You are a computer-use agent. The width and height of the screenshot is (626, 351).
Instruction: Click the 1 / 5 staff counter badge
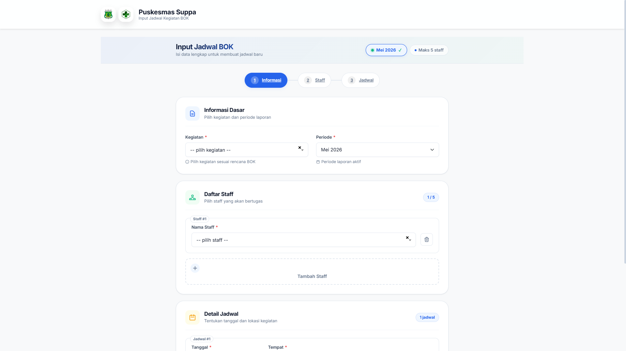pyautogui.click(x=431, y=197)
